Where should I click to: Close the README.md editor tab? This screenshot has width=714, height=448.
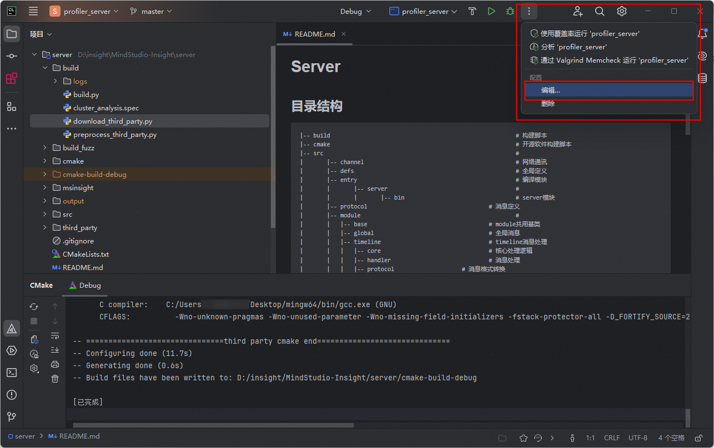coord(344,34)
